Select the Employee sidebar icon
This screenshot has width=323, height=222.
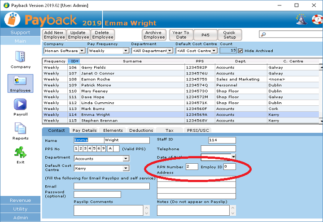pyautogui.click(x=20, y=82)
